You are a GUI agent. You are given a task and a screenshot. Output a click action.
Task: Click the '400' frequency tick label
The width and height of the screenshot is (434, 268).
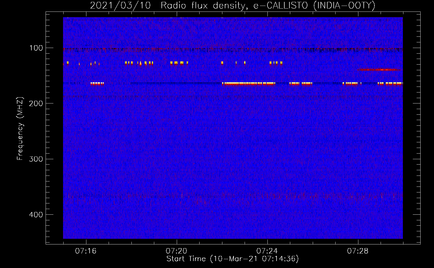pyautogui.click(x=36, y=215)
